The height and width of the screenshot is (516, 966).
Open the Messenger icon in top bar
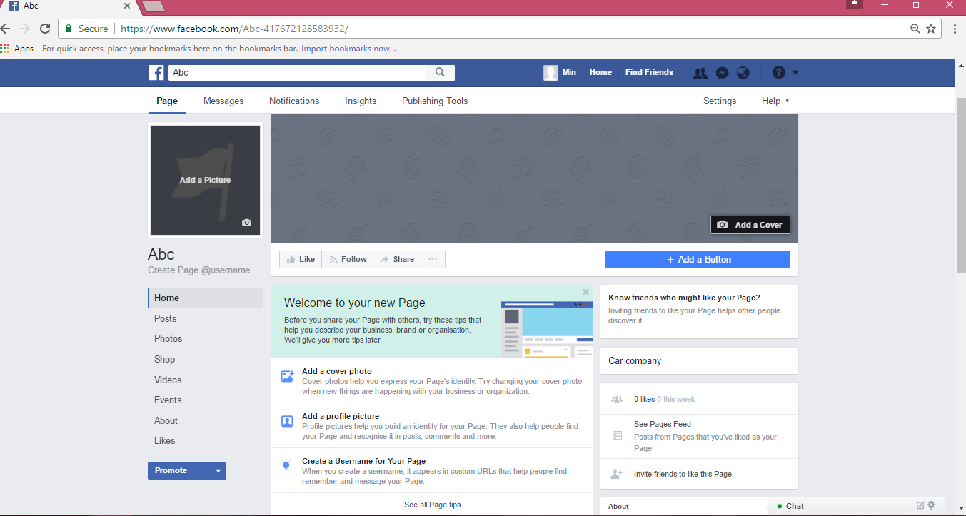(x=722, y=72)
